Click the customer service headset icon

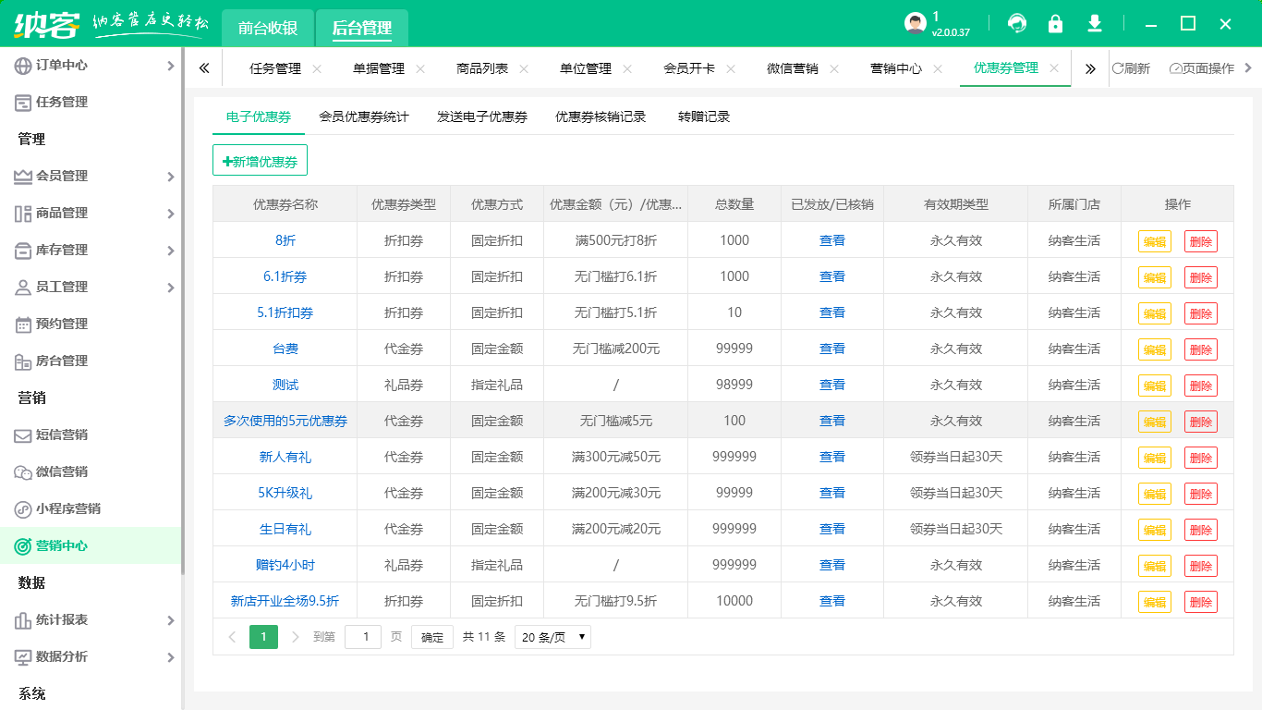click(1017, 24)
